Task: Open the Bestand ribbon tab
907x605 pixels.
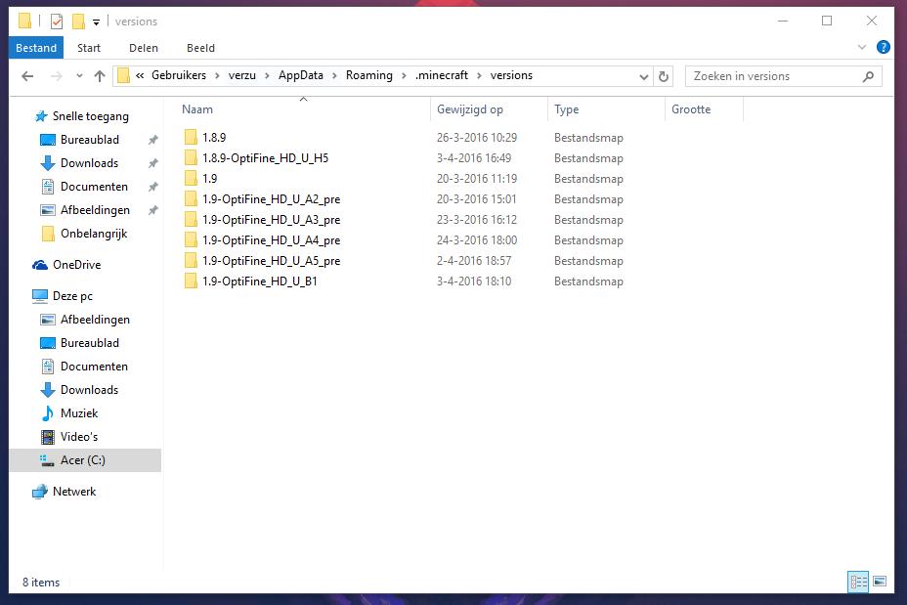Action: tap(36, 48)
